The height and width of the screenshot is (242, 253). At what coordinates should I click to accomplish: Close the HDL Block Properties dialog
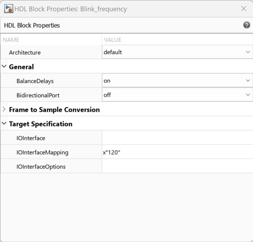(x=243, y=8)
